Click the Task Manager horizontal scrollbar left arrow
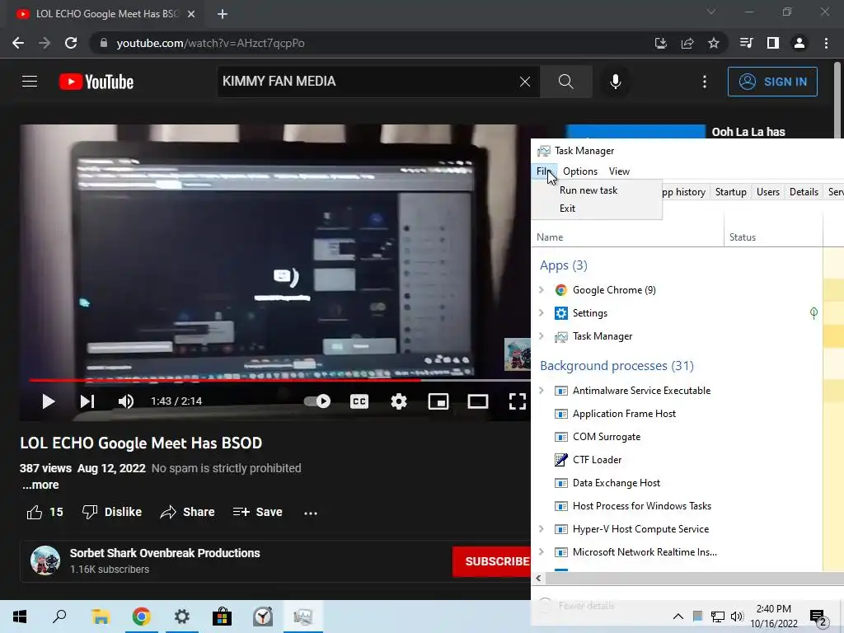The width and height of the screenshot is (844, 633). tap(538, 578)
